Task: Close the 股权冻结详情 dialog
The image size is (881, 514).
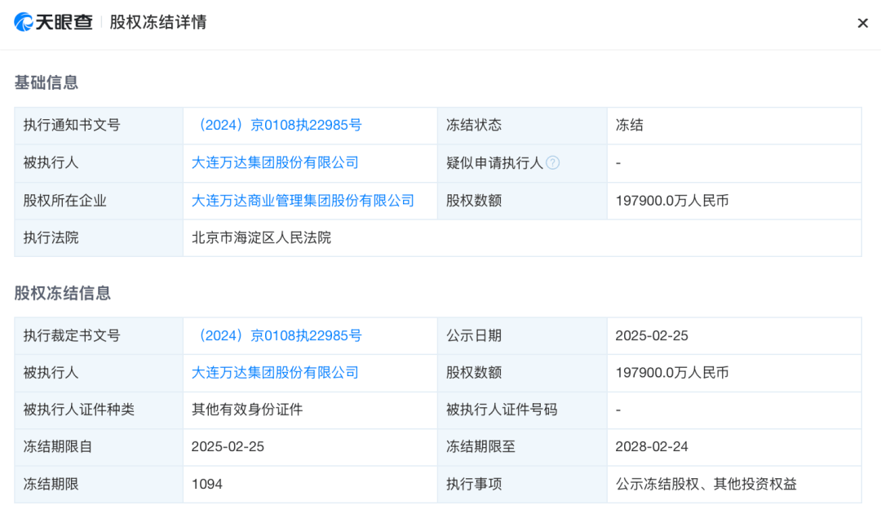Action: click(x=862, y=23)
